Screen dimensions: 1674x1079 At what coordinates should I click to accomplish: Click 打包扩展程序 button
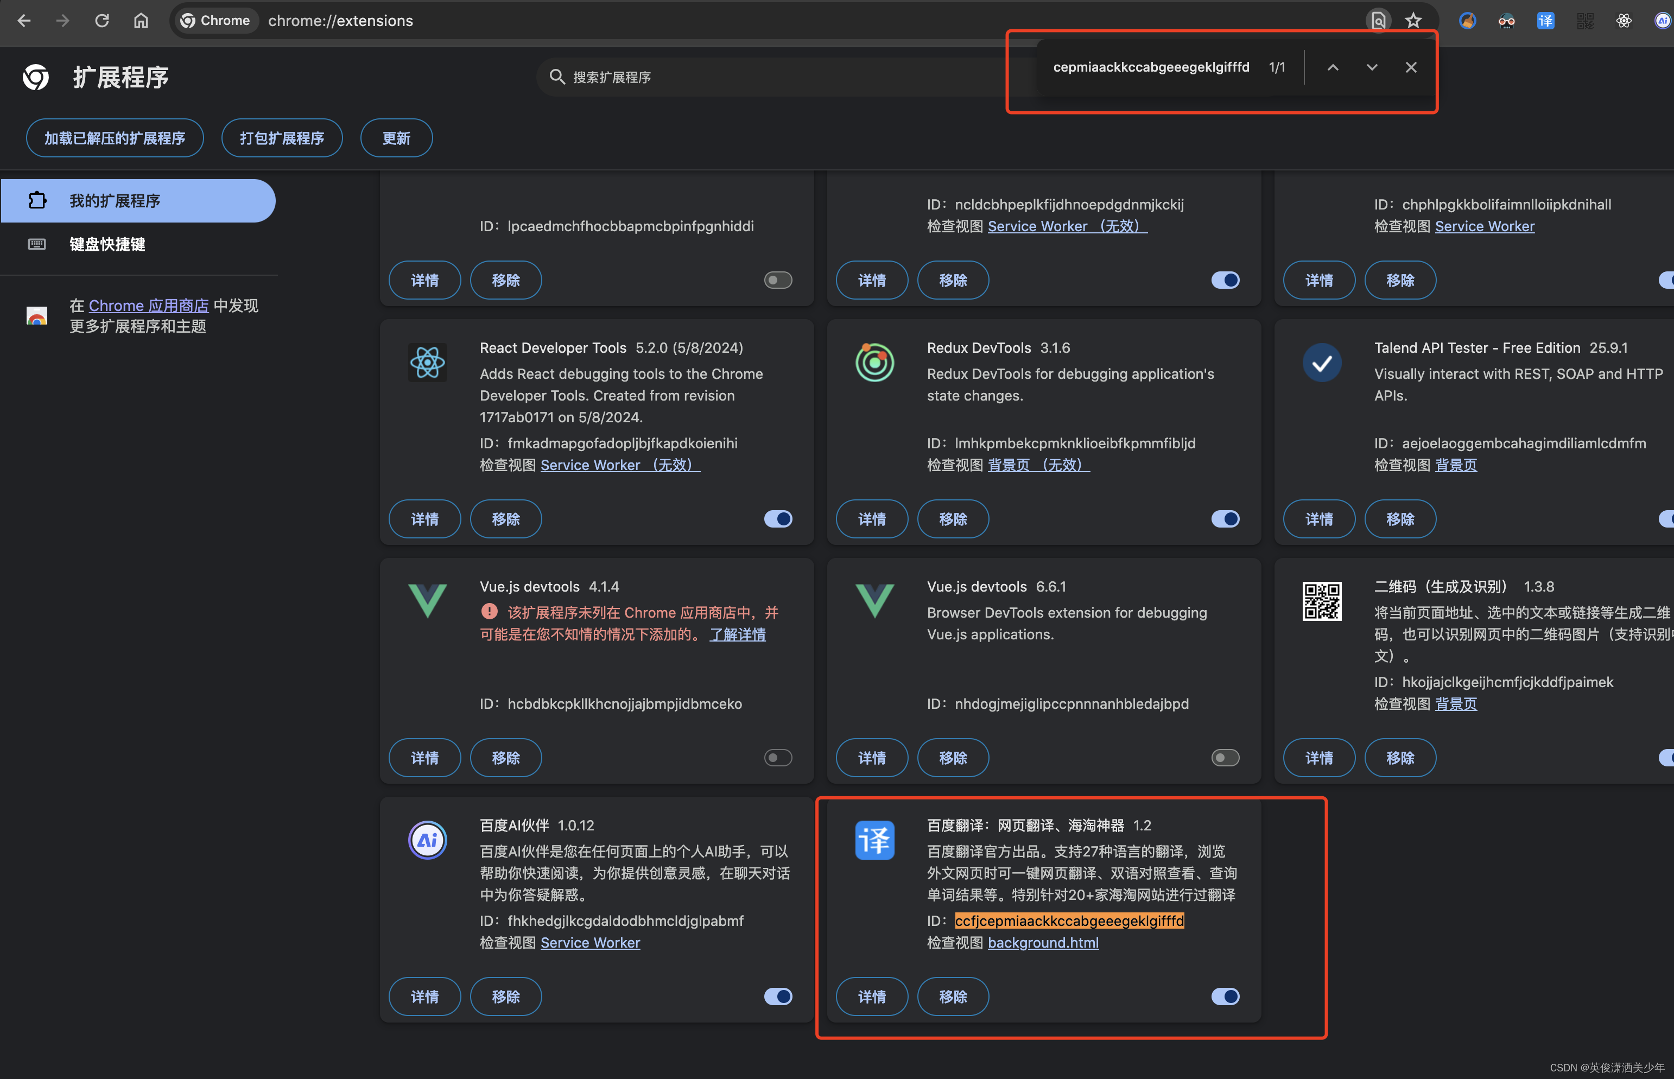pos(282,138)
